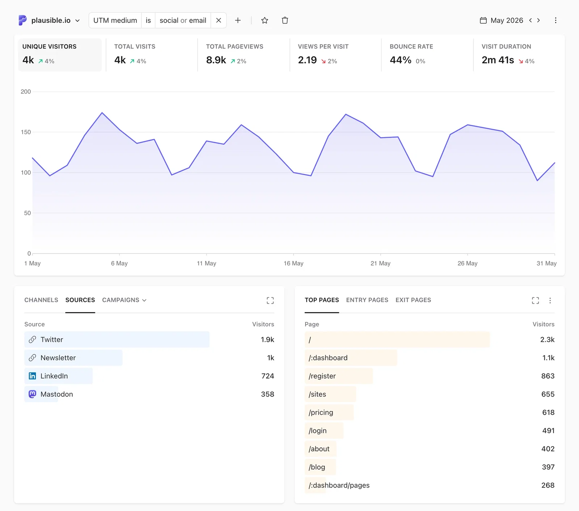Filter by the /:dashboard page
Viewport: 579px width, 511px height.
430,358
